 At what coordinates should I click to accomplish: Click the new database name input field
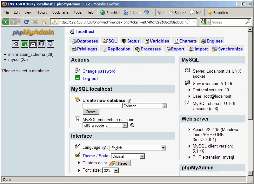tap(101, 106)
